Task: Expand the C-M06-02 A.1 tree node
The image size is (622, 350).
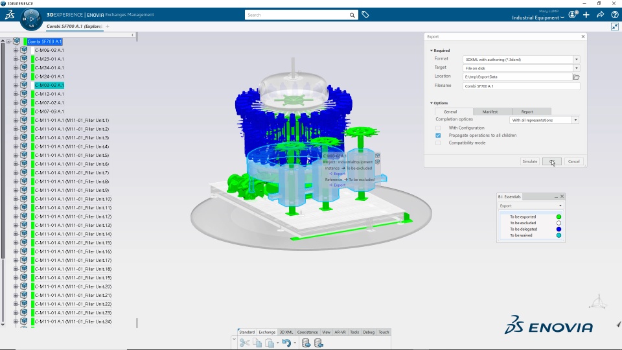Action: pyautogui.click(x=16, y=50)
